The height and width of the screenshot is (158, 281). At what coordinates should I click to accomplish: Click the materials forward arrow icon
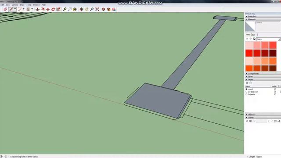click(x=251, y=39)
